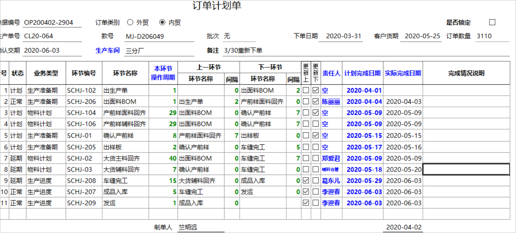Select the active 完成情况说明 cell in row SCHJ-03
Screen dimensions: 516x233
[466, 169]
